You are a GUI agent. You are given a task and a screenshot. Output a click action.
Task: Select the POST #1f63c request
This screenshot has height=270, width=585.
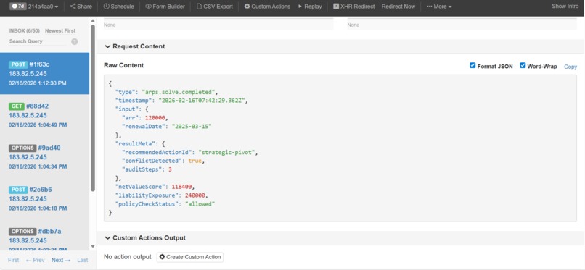point(44,73)
